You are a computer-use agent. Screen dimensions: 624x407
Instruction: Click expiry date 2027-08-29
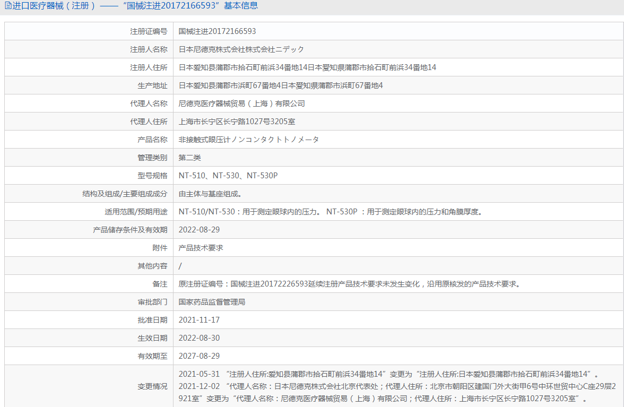(x=199, y=356)
